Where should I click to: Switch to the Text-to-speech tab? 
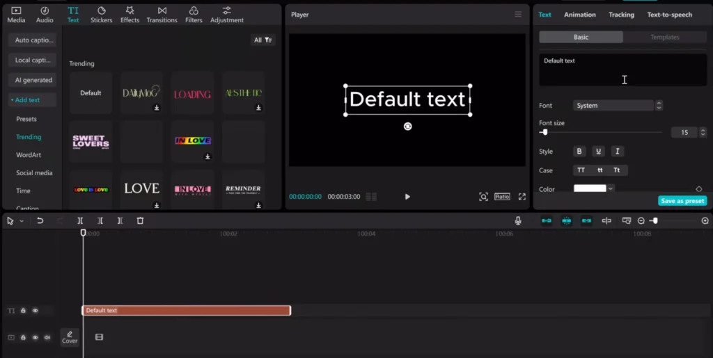click(x=669, y=15)
